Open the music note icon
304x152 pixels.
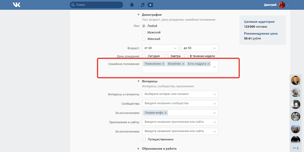point(143,5)
